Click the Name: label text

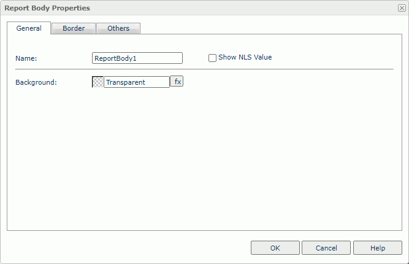(26, 58)
